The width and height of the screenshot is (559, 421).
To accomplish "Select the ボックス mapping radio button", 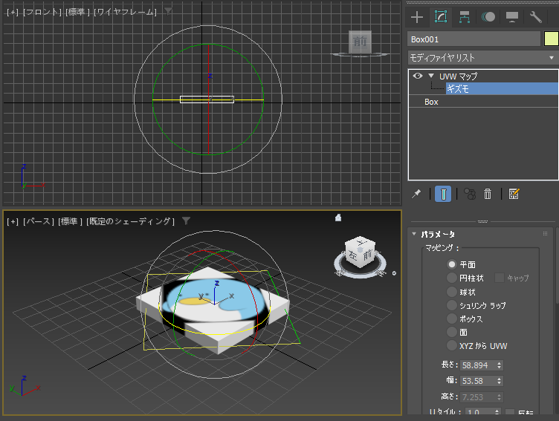I will click(452, 319).
